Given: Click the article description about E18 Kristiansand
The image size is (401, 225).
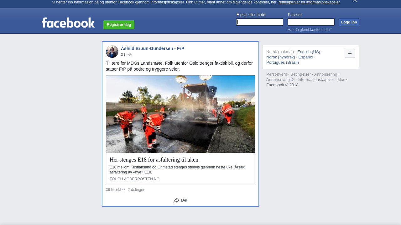Looking at the screenshot, I should (177, 170).
